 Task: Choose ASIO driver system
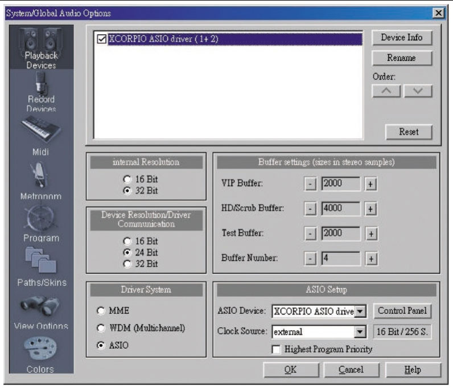coord(101,345)
